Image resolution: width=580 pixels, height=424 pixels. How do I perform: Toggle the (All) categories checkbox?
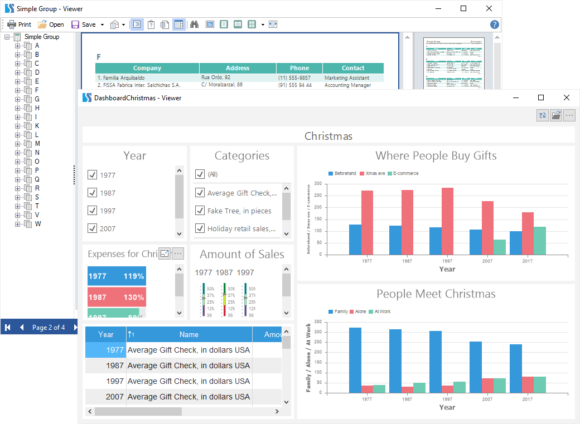pos(200,174)
